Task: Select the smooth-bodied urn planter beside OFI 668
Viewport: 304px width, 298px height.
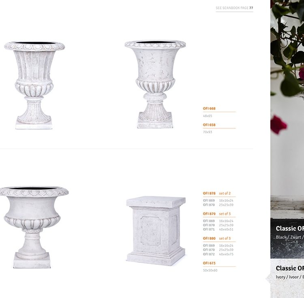Action: pos(155,84)
